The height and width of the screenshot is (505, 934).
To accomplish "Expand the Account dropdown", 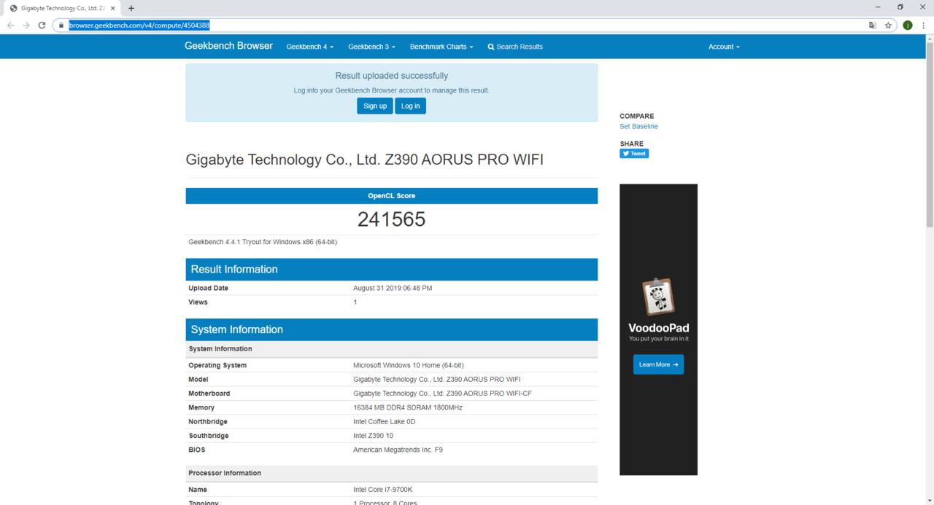I will coord(724,47).
